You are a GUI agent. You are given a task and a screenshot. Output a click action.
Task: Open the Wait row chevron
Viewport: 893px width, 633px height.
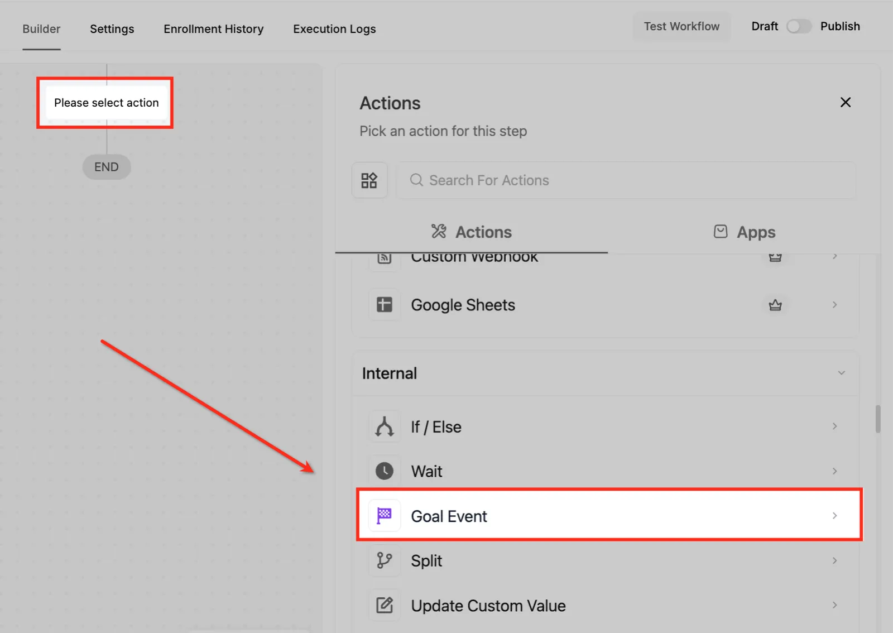[834, 471]
